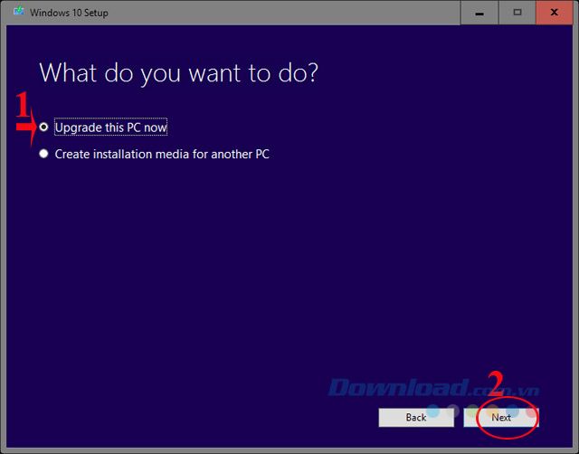Click the Next button
579x454 pixels.
click(501, 418)
